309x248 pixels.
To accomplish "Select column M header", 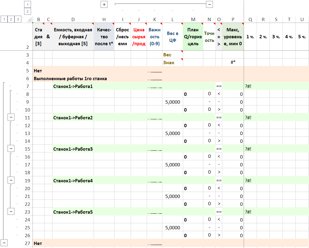I will click(193, 20).
